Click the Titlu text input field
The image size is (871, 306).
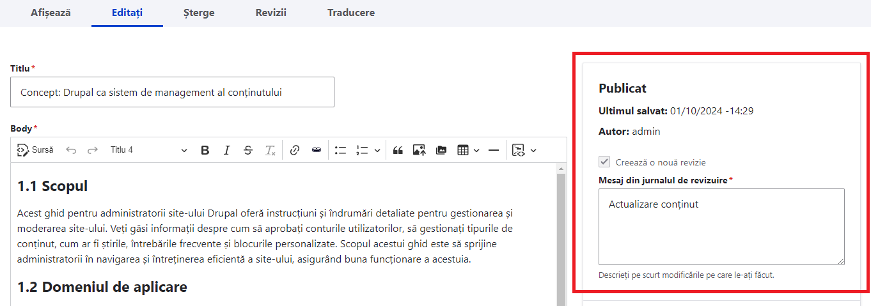pos(172,92)
